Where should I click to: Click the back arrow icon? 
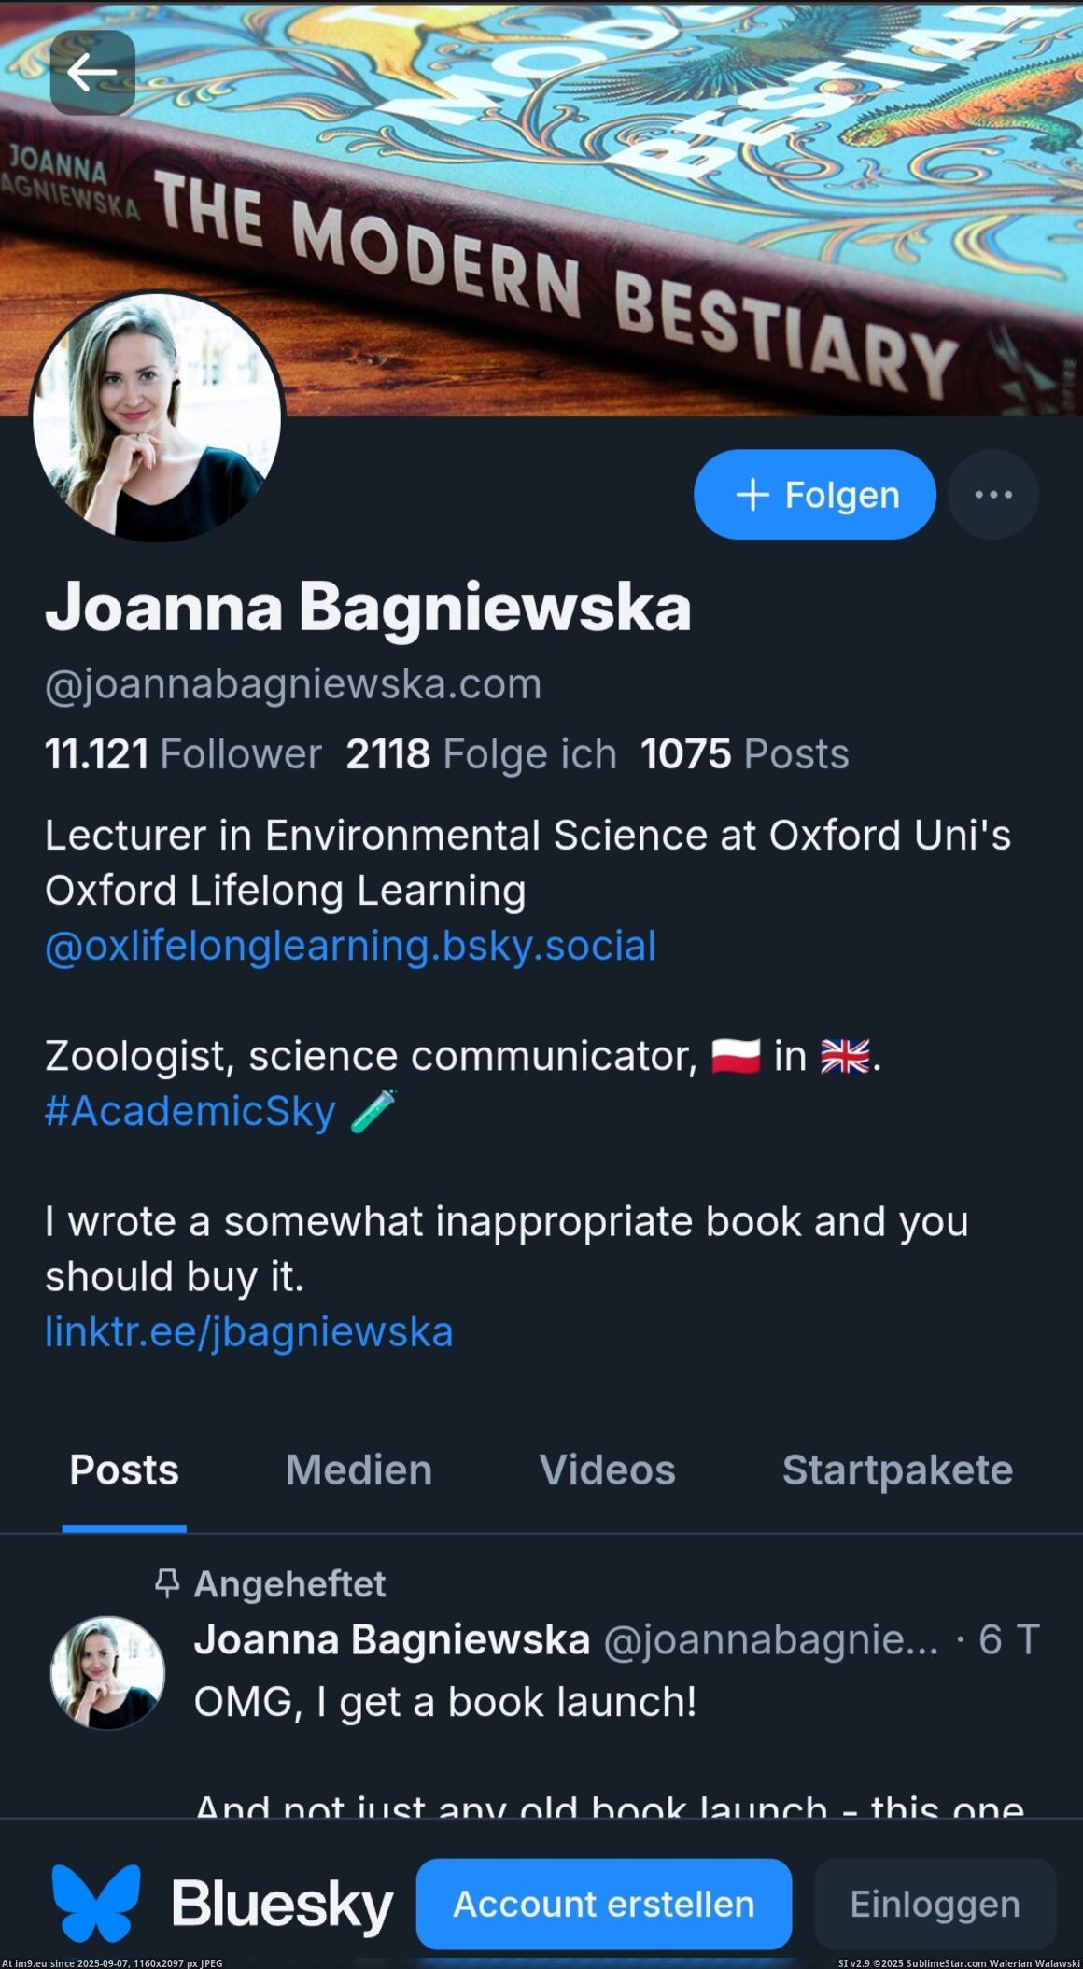point(92,73)
